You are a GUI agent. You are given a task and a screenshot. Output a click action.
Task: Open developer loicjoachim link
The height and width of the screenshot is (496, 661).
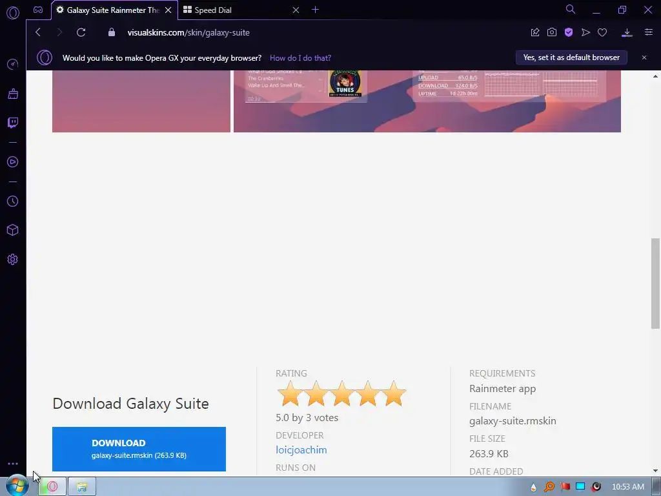pyautogui.click(x=301, y=449)
